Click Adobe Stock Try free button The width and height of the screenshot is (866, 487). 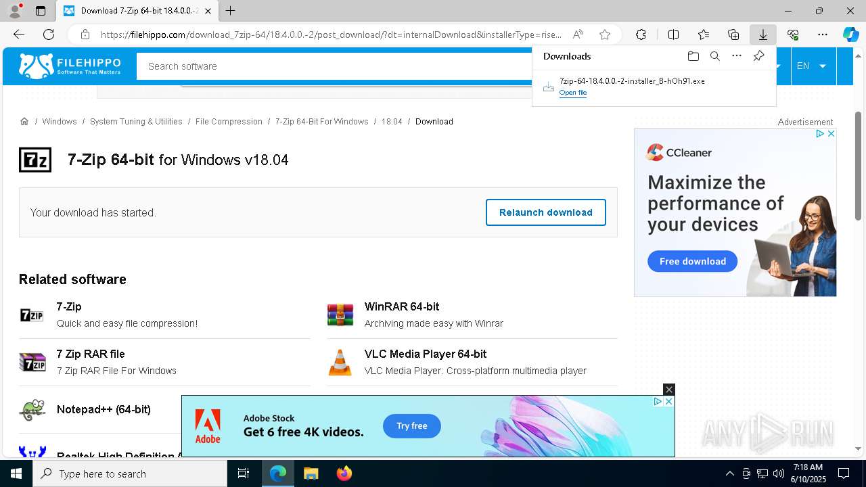pos(412,426)
